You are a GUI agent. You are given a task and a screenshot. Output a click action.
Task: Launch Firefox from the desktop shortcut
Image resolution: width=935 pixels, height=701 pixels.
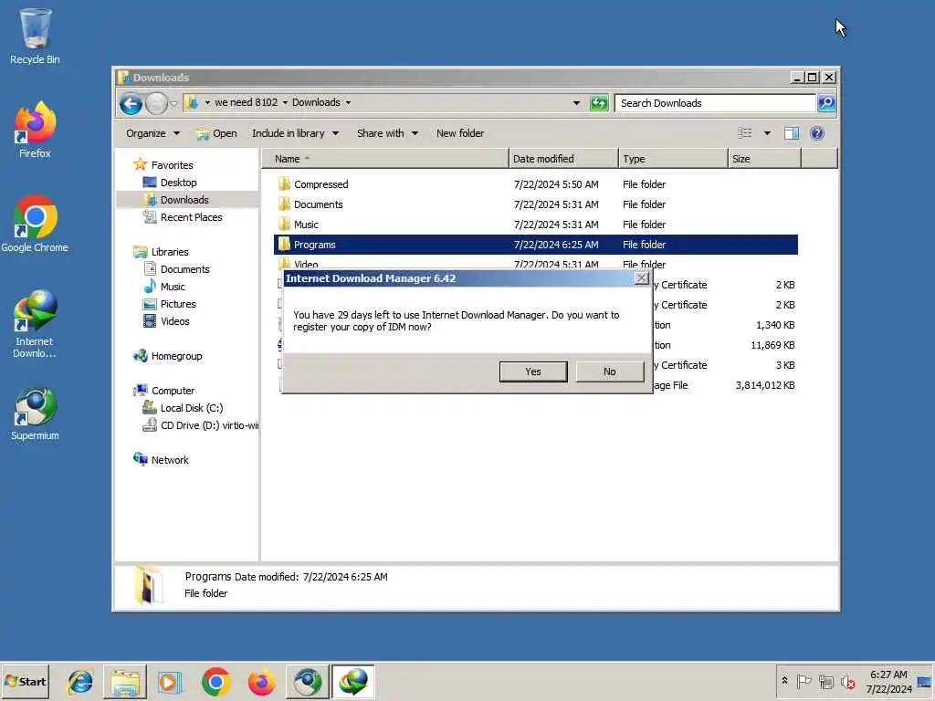coord(35,130)
